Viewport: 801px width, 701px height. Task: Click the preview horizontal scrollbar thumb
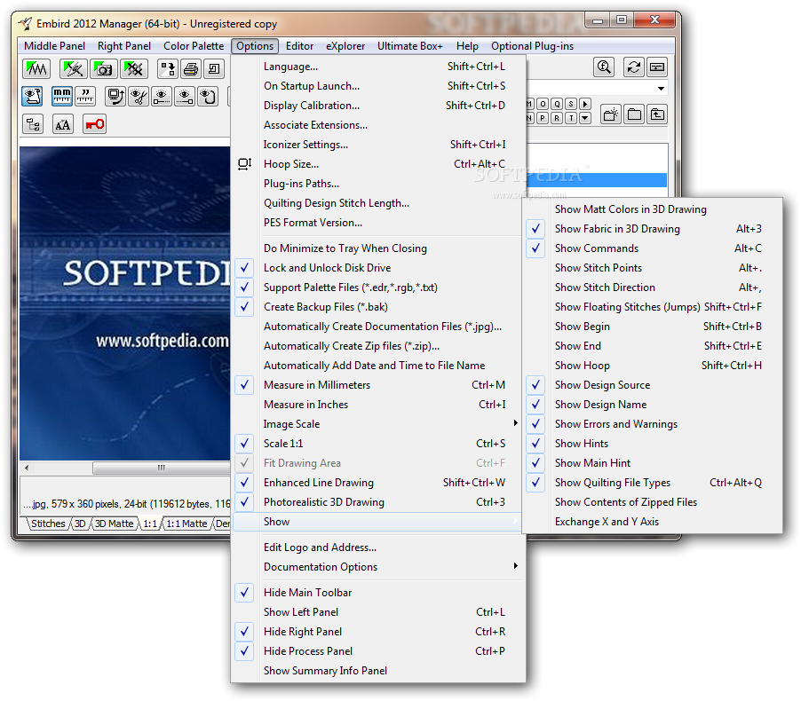pos(162,468)
